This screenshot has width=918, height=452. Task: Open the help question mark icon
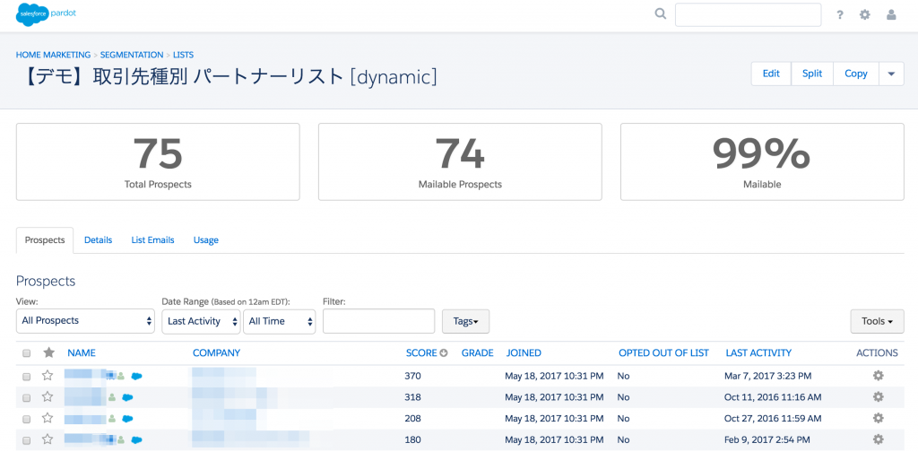coord(839,15)
